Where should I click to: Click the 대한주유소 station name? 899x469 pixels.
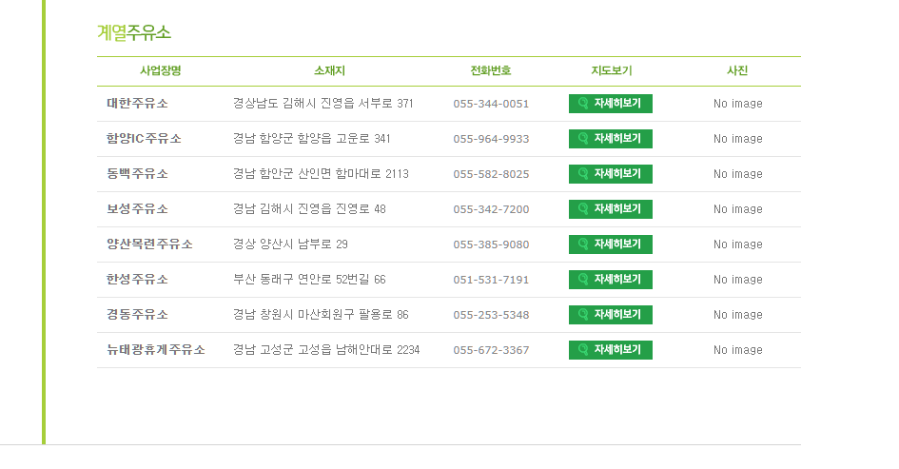[138, 104]
